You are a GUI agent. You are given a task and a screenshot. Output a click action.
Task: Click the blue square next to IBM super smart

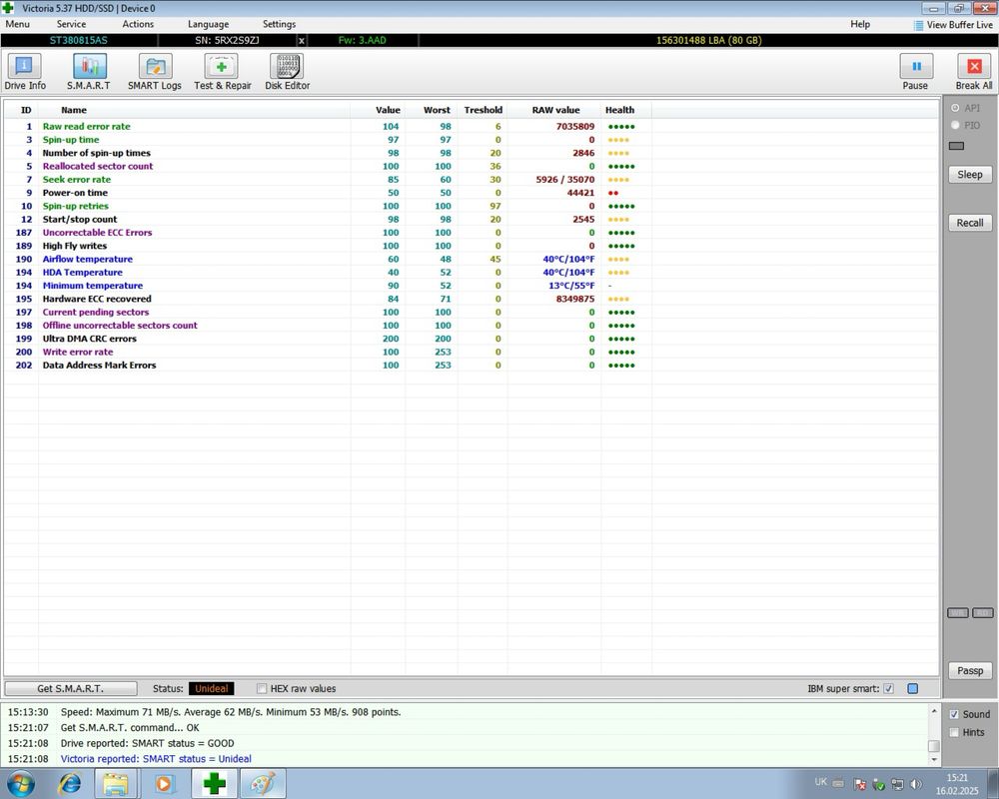(x=912, y=689)
